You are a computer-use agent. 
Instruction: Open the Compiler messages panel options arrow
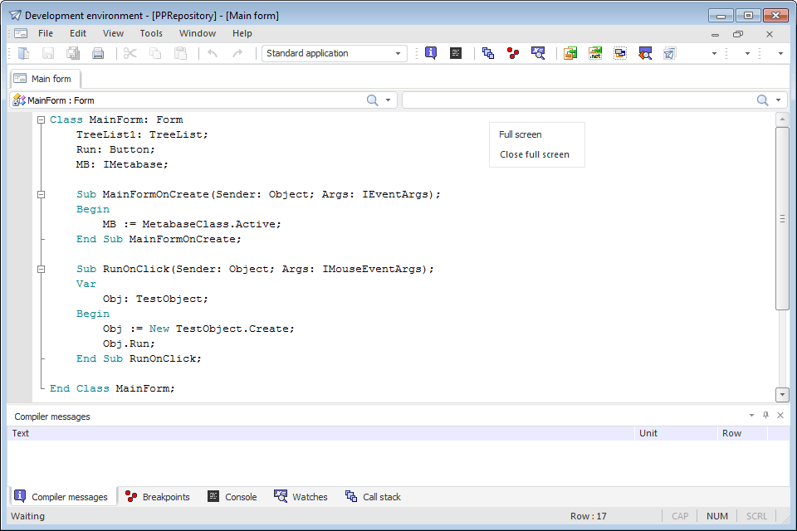pos(752,415)
